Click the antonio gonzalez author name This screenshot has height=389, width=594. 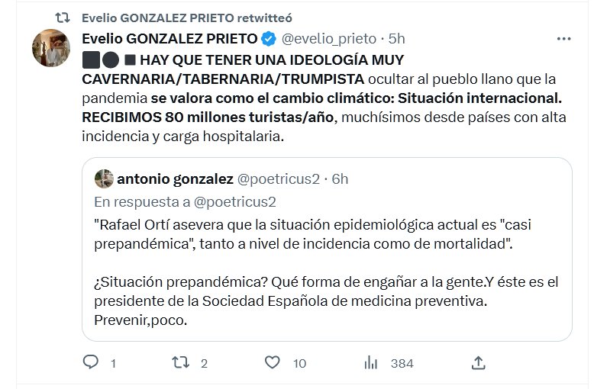(175, 179)
